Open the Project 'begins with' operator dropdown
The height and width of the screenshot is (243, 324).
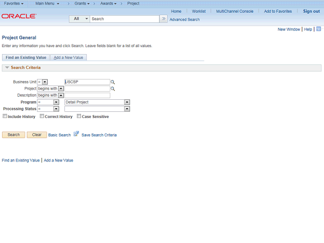pyautogui.click(x=51, y=89)
